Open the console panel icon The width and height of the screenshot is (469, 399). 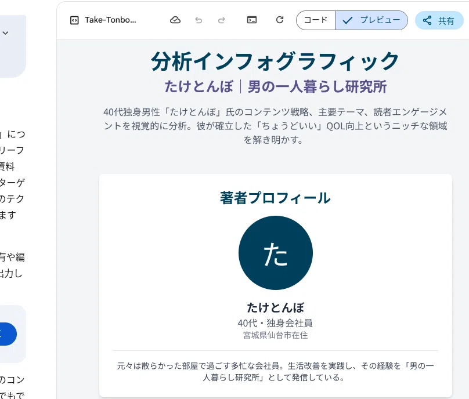[x=252, y=20]
